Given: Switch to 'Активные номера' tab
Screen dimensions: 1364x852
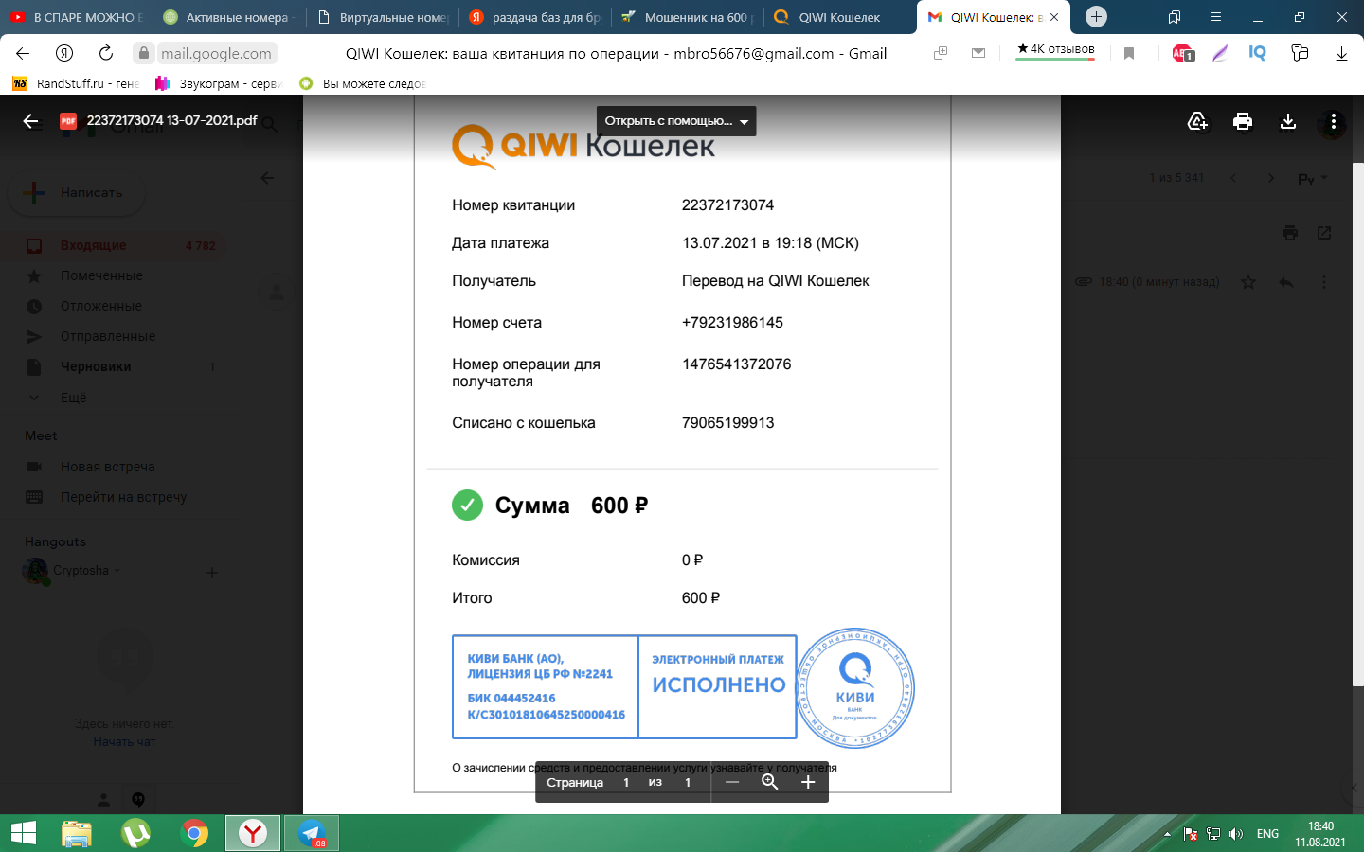Looking at the screenshot, I should [229, 17].
